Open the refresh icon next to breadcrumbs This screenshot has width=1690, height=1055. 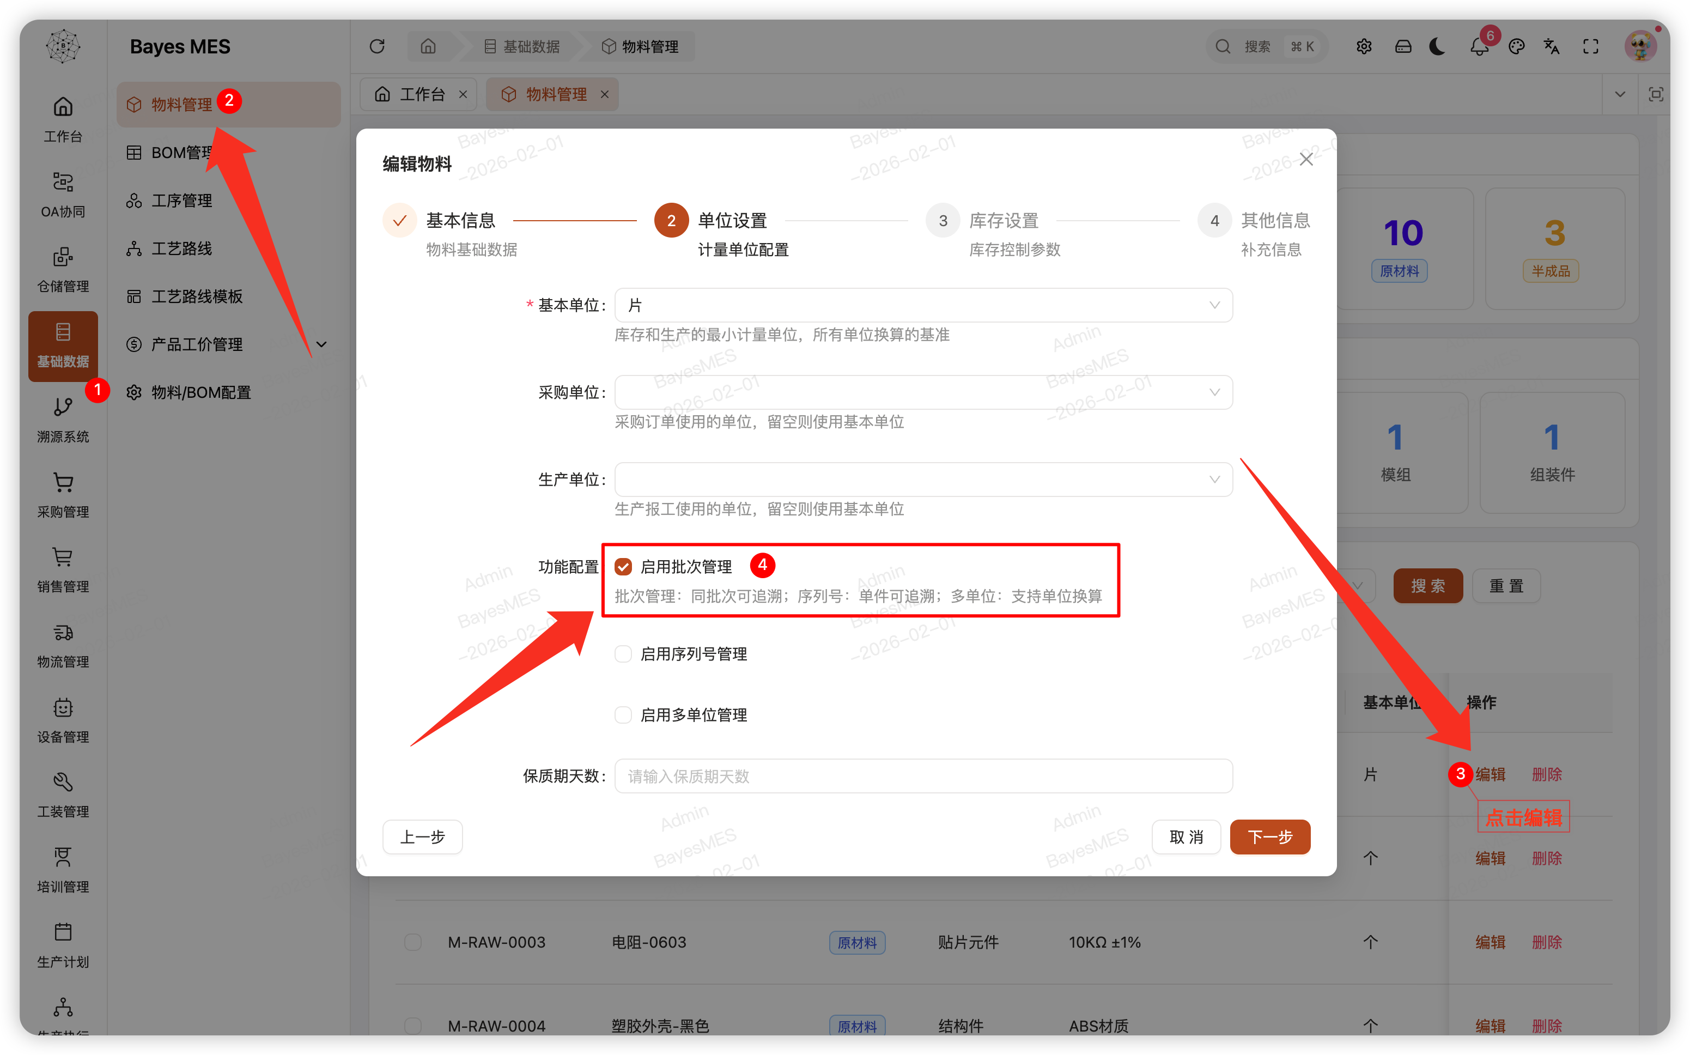point(378,46)
